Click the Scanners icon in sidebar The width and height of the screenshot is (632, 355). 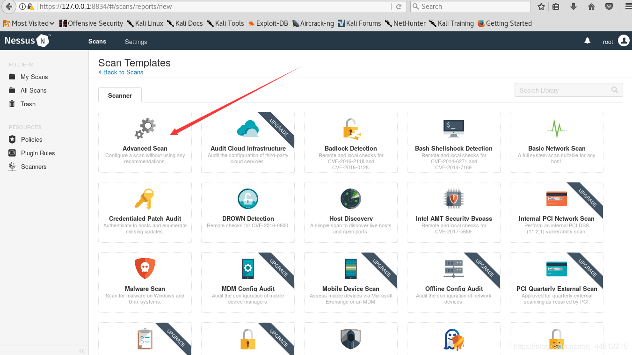point(12,167)
